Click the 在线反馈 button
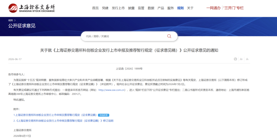The image size is (277, 140). coord(104,115)
